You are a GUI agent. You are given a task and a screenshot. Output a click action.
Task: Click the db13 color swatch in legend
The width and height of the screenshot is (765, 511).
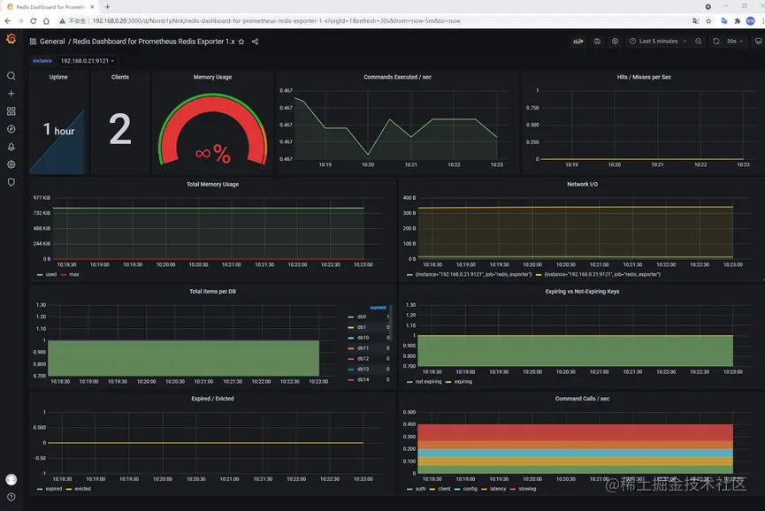pos(351,370)
